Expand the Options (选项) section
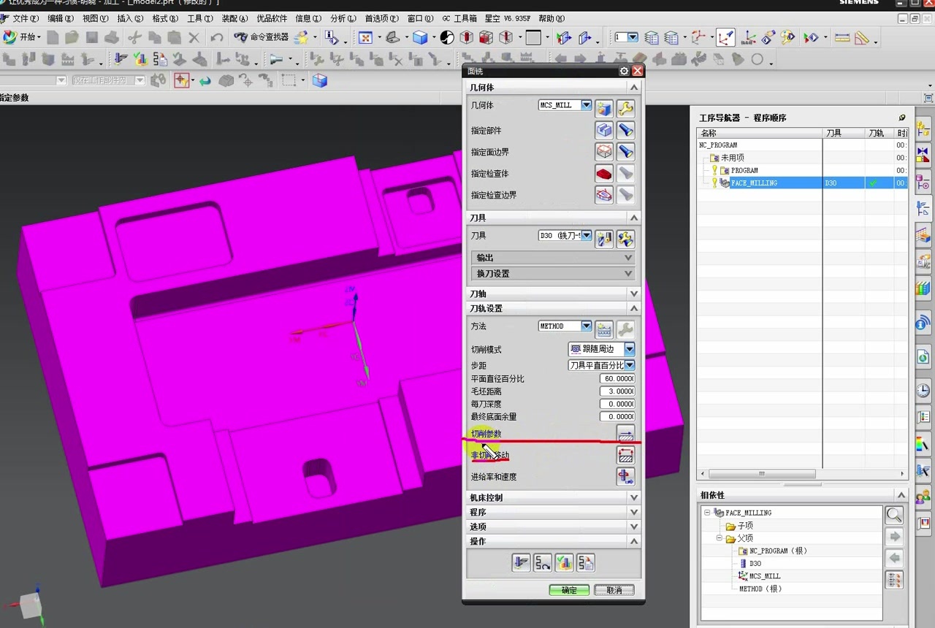 (633, 526)
